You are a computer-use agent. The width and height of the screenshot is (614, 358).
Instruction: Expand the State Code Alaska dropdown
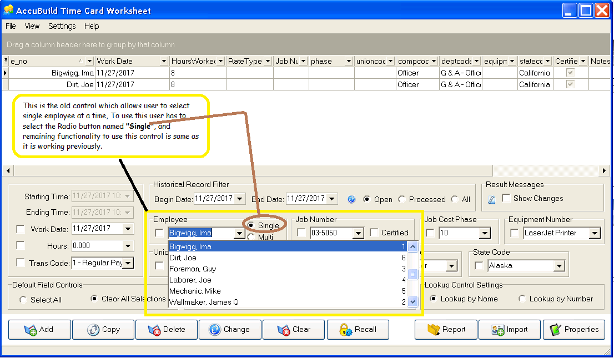(559, 266)
